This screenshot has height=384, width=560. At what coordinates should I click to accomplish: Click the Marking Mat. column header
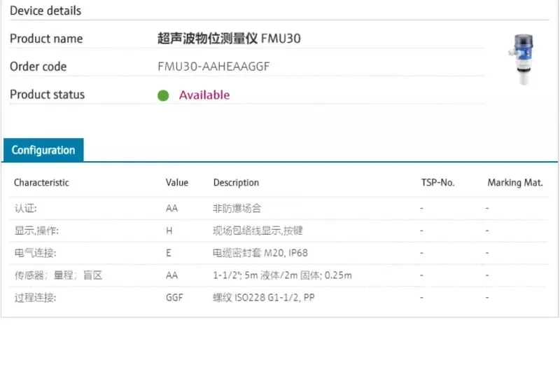point(515,183)
